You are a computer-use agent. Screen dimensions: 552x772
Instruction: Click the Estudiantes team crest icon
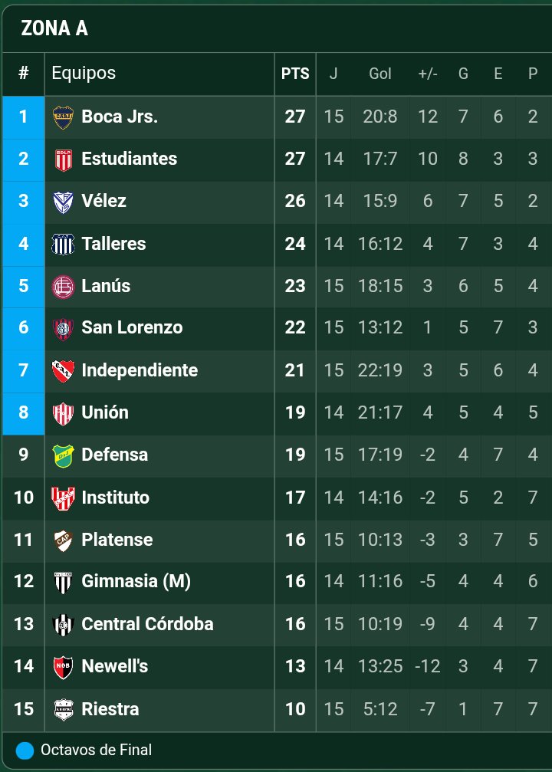coord(62,159)
